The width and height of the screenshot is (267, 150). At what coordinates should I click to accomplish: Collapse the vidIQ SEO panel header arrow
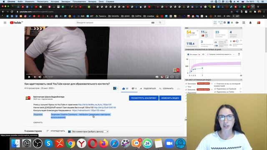241,28
